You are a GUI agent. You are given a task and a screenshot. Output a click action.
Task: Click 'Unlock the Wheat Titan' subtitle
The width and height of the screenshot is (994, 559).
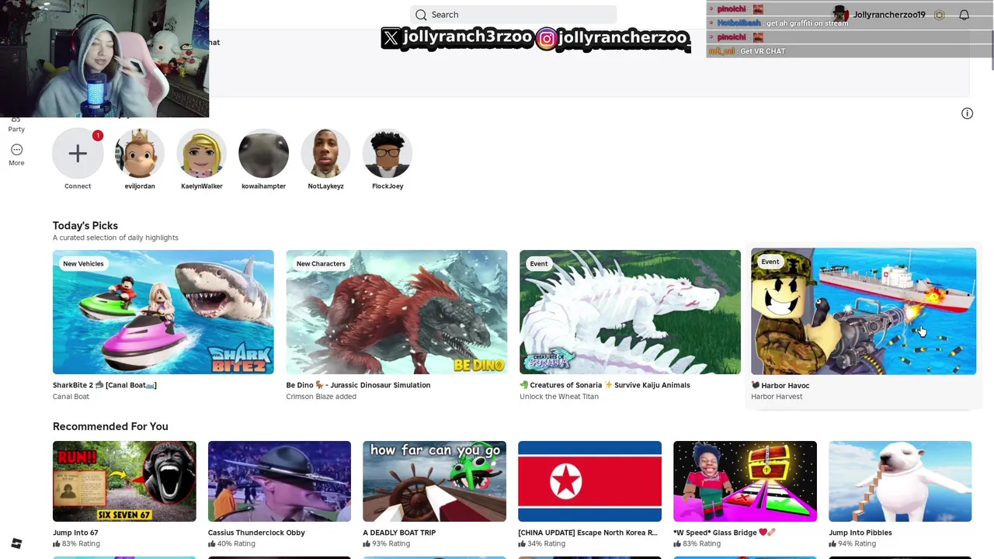click(x=559, y=397)
